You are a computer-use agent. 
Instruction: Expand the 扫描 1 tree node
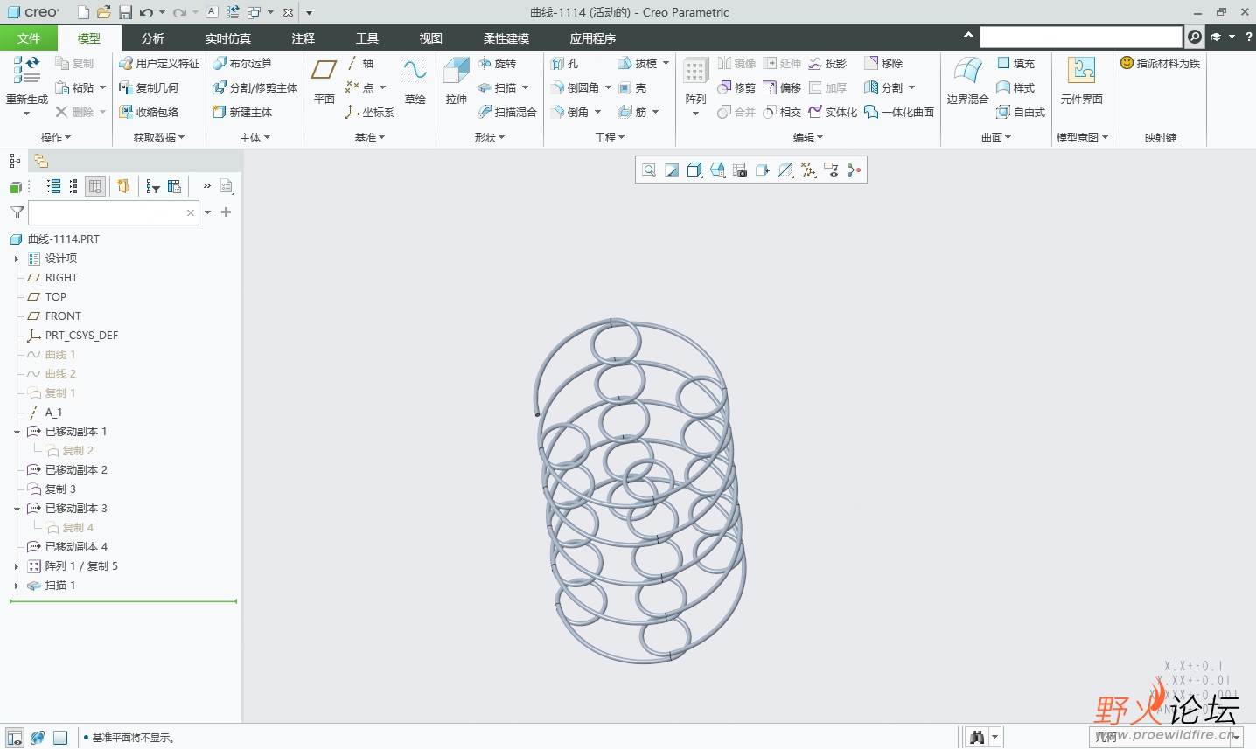tap(17, 586)
